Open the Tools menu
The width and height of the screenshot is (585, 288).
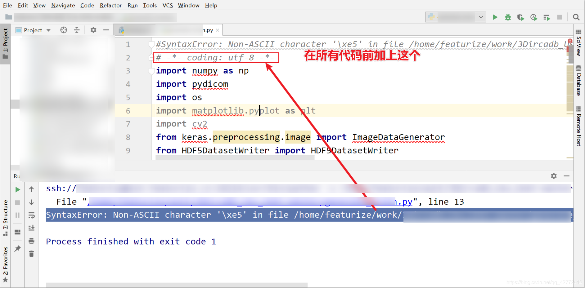(x=150, y=5)
